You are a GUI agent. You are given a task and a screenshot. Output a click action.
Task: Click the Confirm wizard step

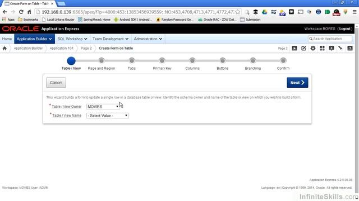[283, 61]
